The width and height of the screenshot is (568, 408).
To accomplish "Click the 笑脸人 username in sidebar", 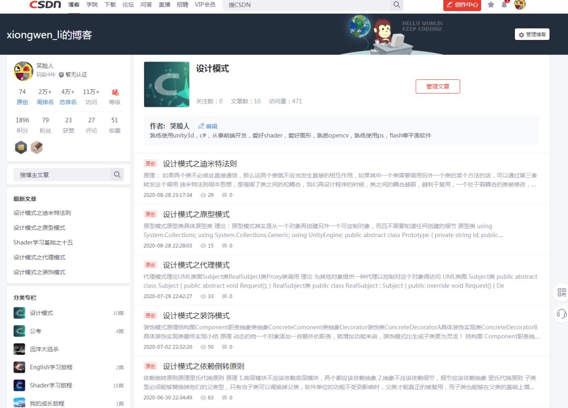I will tap(45, 66).
